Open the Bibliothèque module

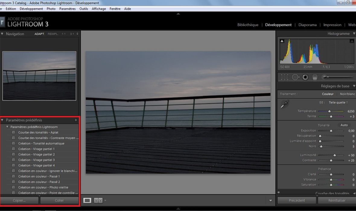click(x=248, y=25)
